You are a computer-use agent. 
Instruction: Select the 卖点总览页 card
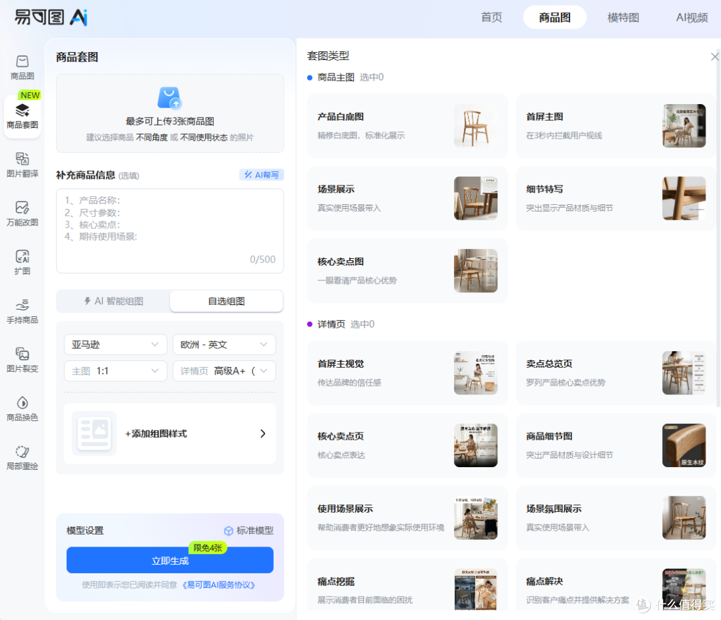coord(616,373)
